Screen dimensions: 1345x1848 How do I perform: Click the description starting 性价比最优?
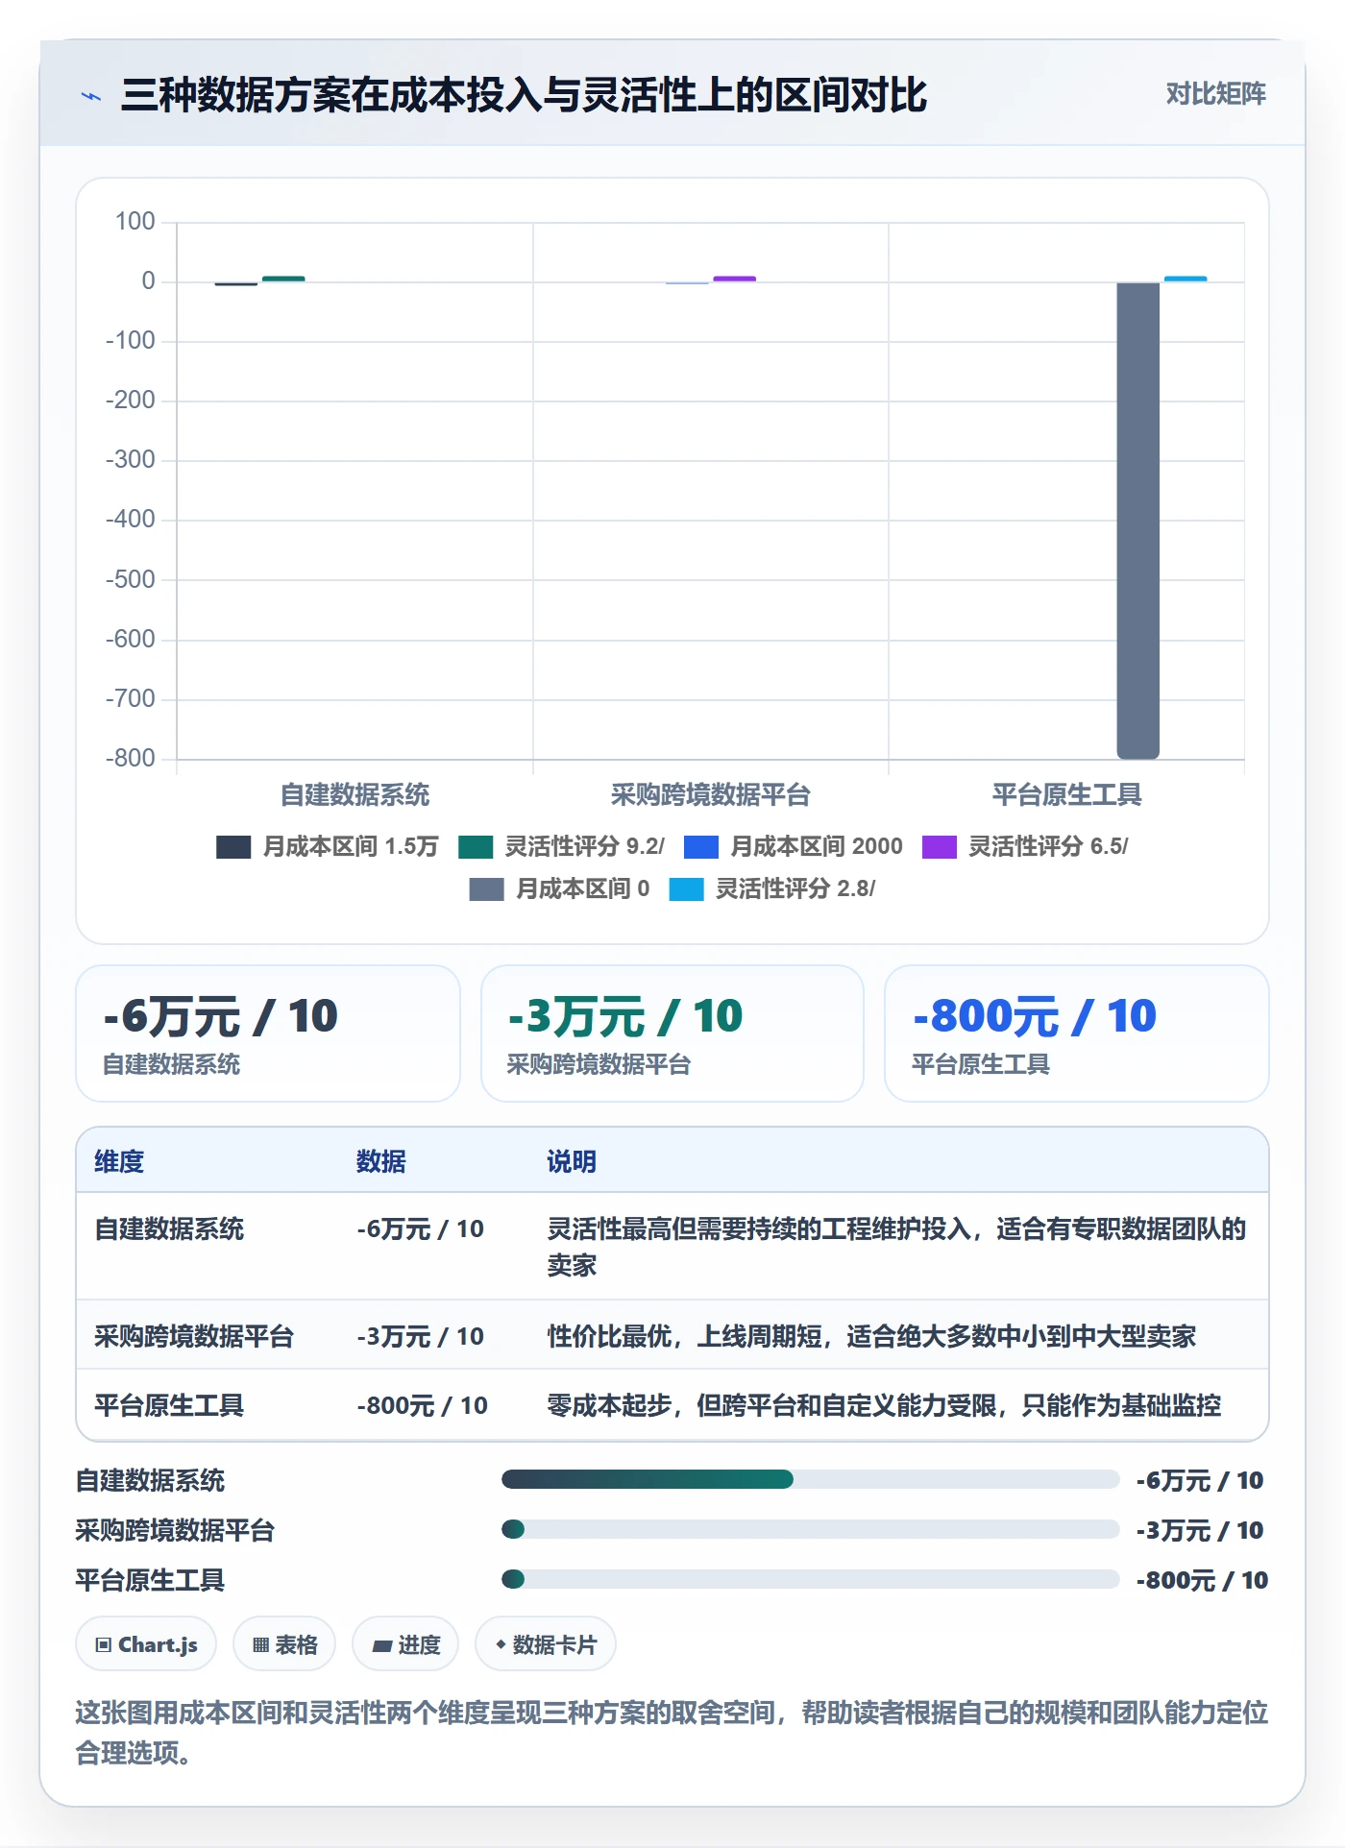[871, 1336]
